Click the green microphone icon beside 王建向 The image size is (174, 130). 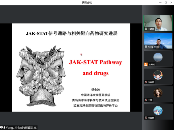click(x=146, y=29)
